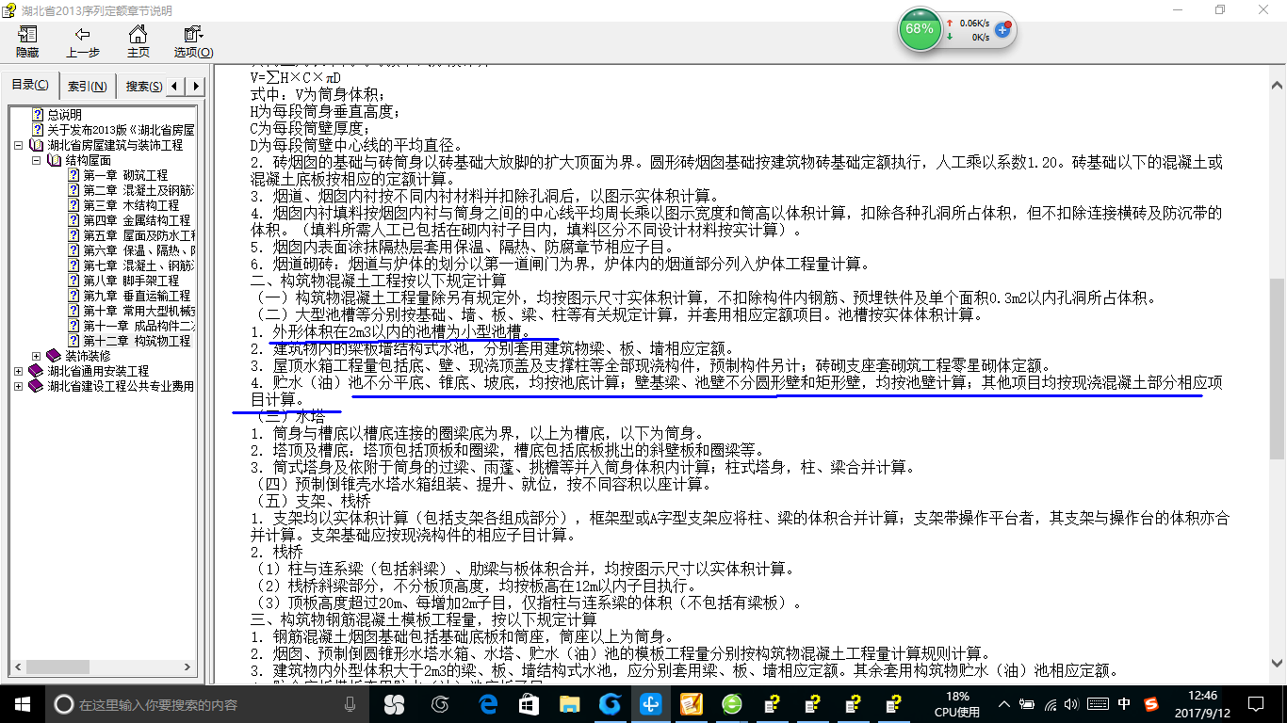This screenshot has width=1287, height=723.
Task: Click the Cortana search box
Action: point(207,703)
